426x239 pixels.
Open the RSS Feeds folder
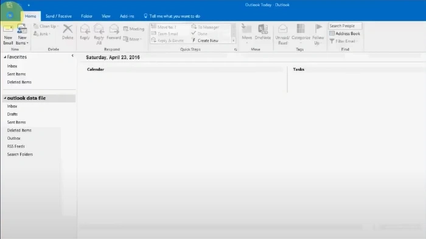[16, 146]
